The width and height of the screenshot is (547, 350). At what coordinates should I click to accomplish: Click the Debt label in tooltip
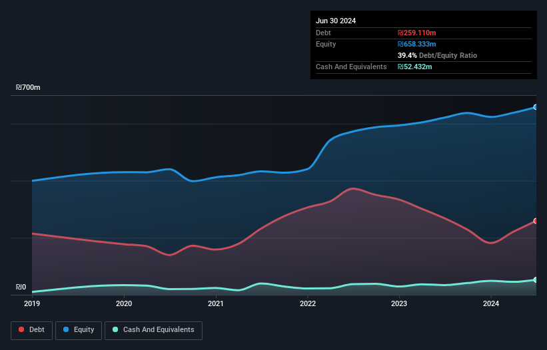[323, 33]
